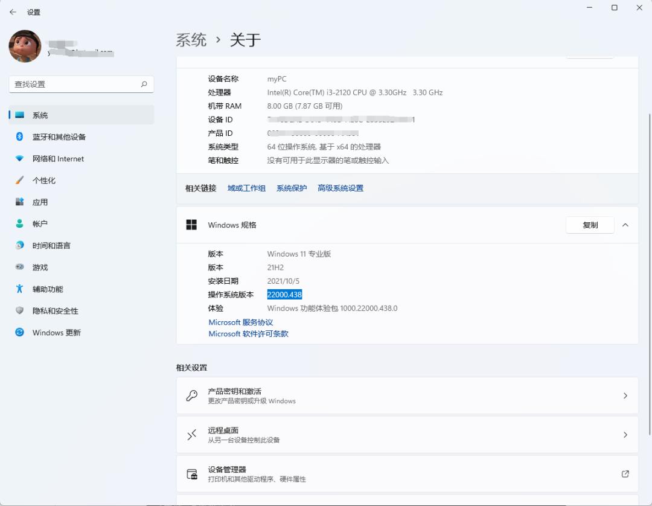Click the Windows logo in Windows 规格
This screenshot has width=652, height=506.
click(191, 225)
